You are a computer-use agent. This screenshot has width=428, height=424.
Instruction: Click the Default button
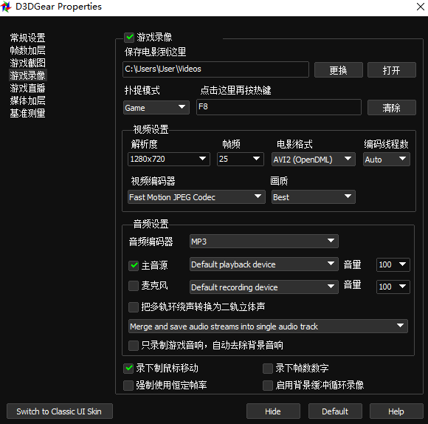[x=335, y=411]
